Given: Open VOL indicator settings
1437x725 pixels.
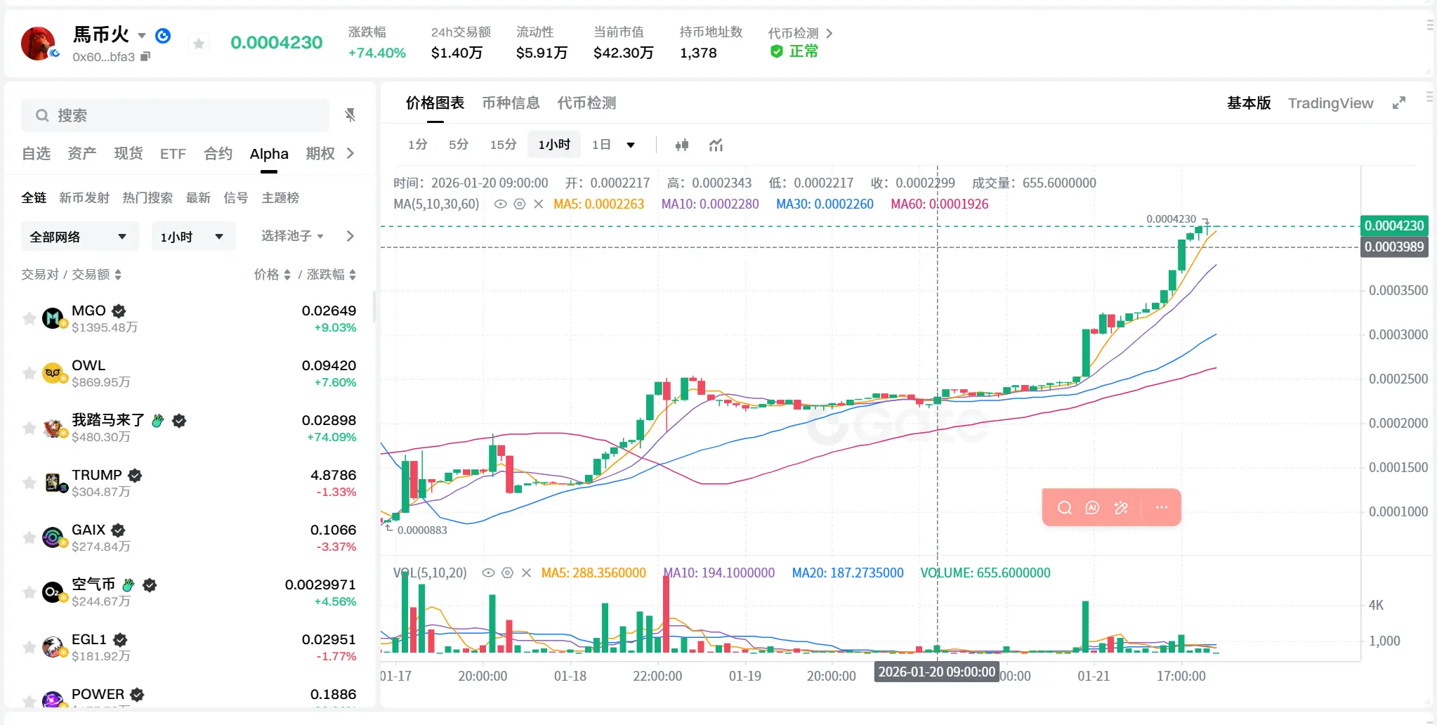Looking at the screenshot, I should (507, 573).
